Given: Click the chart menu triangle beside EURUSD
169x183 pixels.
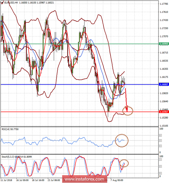Looking at the screenshot, I should (x=2, y=3).
